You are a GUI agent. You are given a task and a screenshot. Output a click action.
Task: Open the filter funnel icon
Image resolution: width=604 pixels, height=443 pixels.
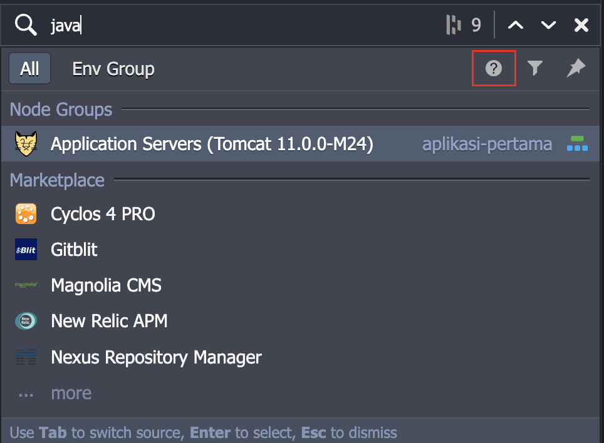pyautogui.click(x=534, y=68)
